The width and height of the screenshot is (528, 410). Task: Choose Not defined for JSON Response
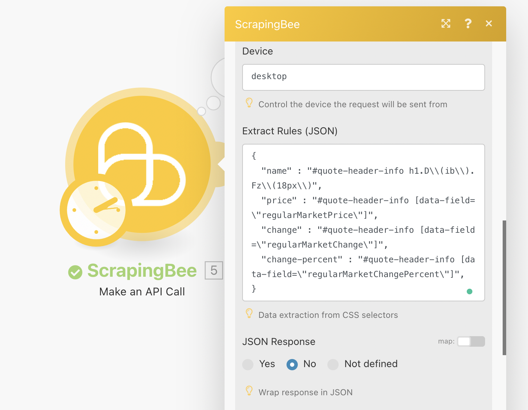(333, 364)
